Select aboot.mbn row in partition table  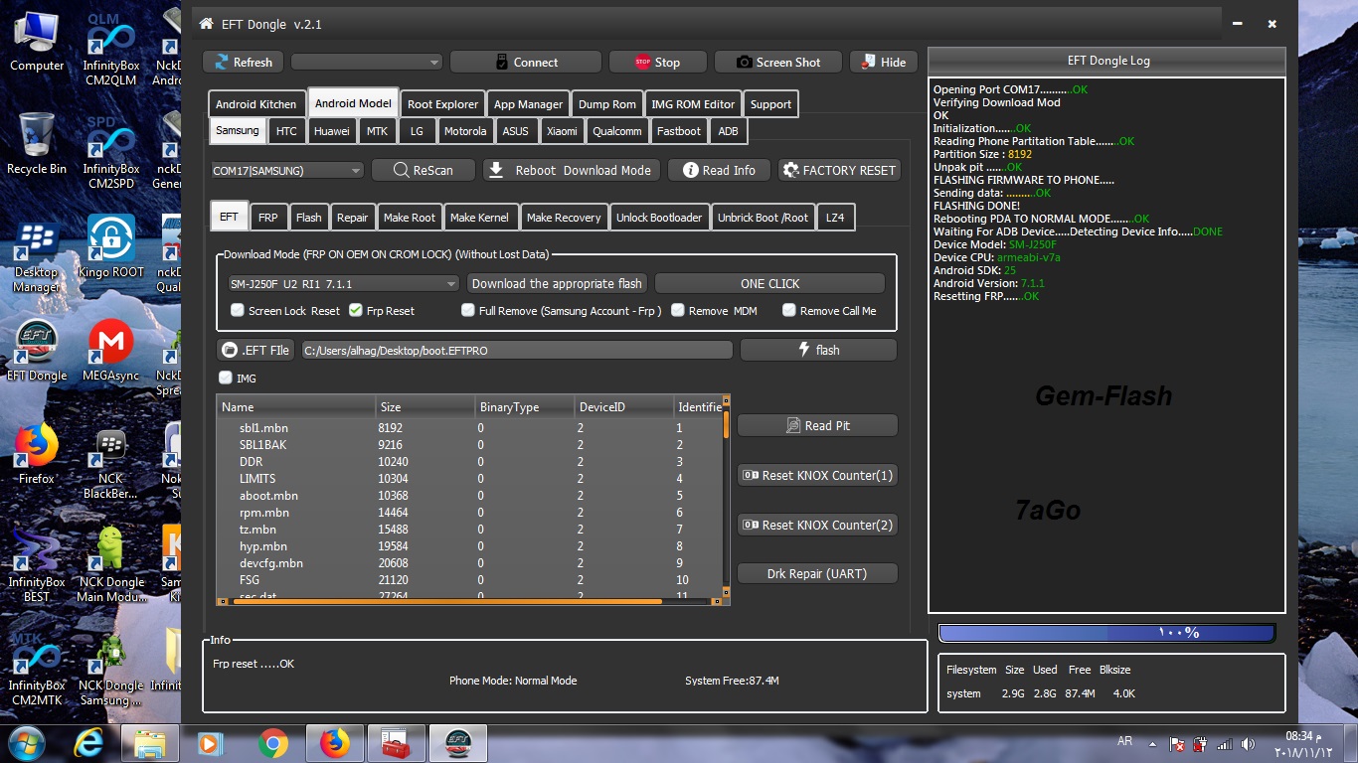tap(468, 496)
